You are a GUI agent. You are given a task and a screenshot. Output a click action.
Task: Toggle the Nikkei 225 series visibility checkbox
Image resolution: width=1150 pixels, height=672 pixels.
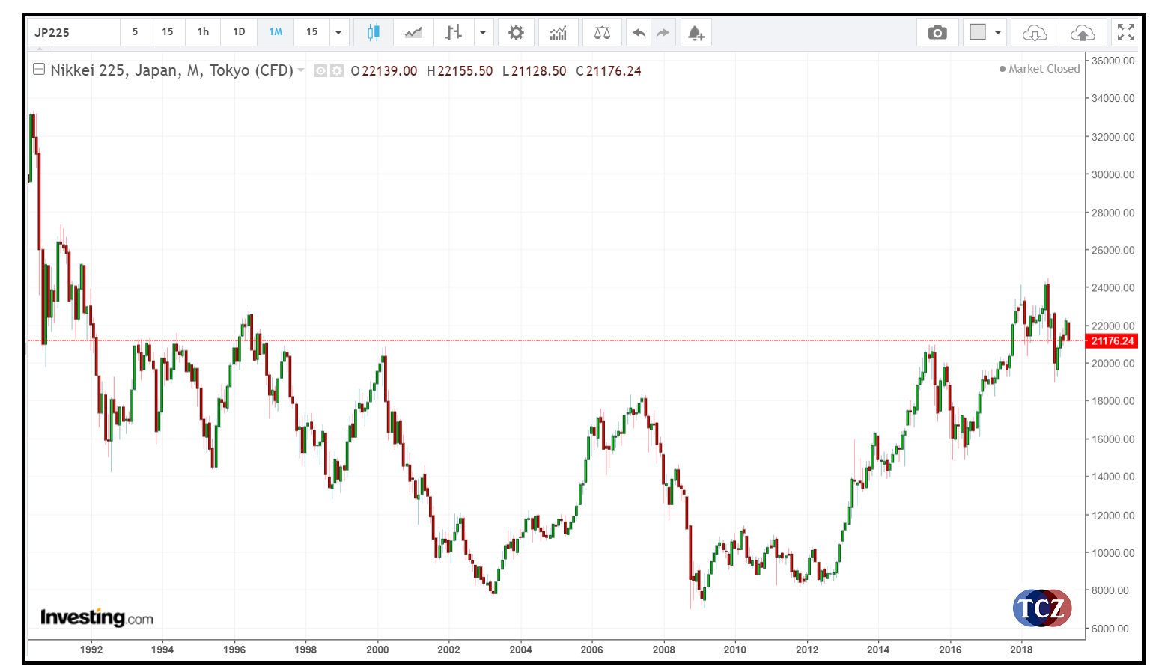point(38,70)
